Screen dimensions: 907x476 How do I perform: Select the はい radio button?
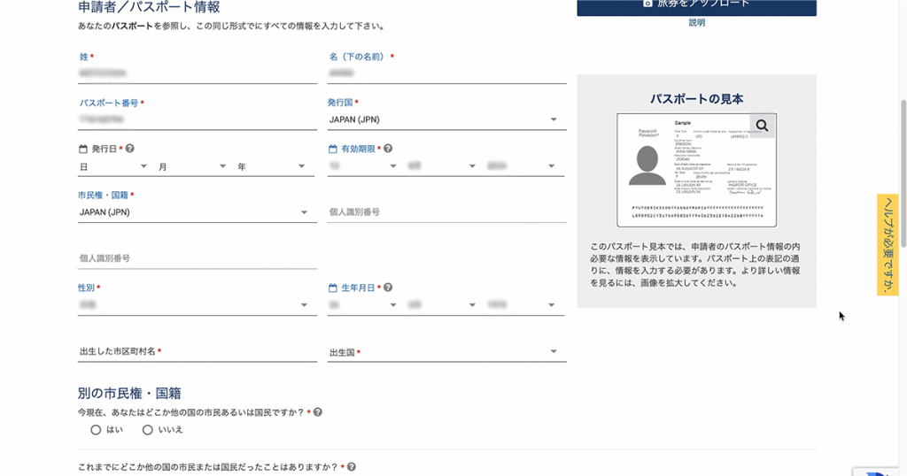coord(96,430)
